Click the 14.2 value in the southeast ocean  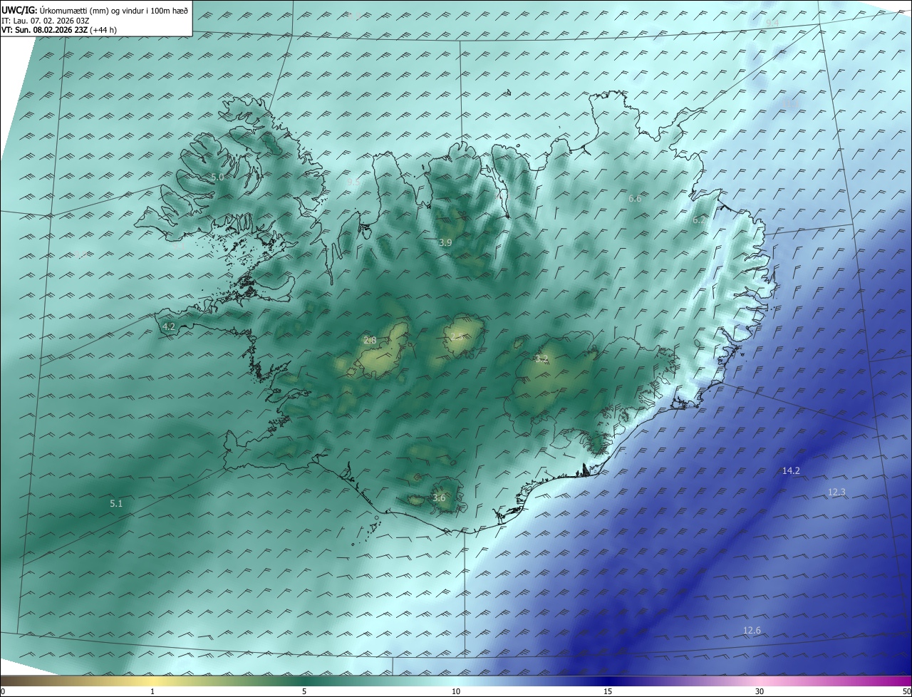click(x=791, y=471)
